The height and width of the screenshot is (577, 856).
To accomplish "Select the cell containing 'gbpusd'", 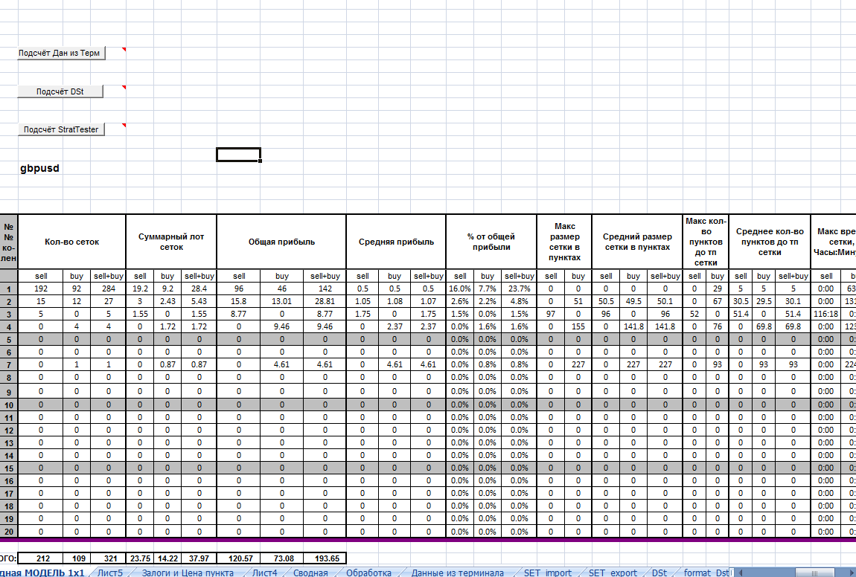I will click(40, 168).
